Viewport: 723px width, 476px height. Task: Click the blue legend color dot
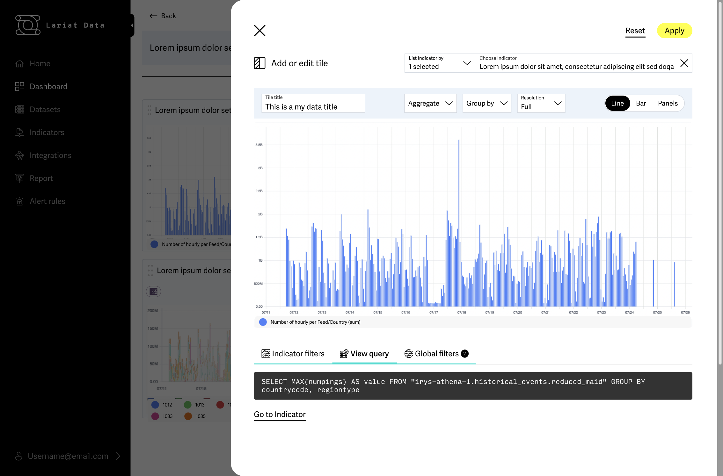coord(263,322)
